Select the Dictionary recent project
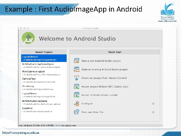181x136 pixels. tap(44, 88)
